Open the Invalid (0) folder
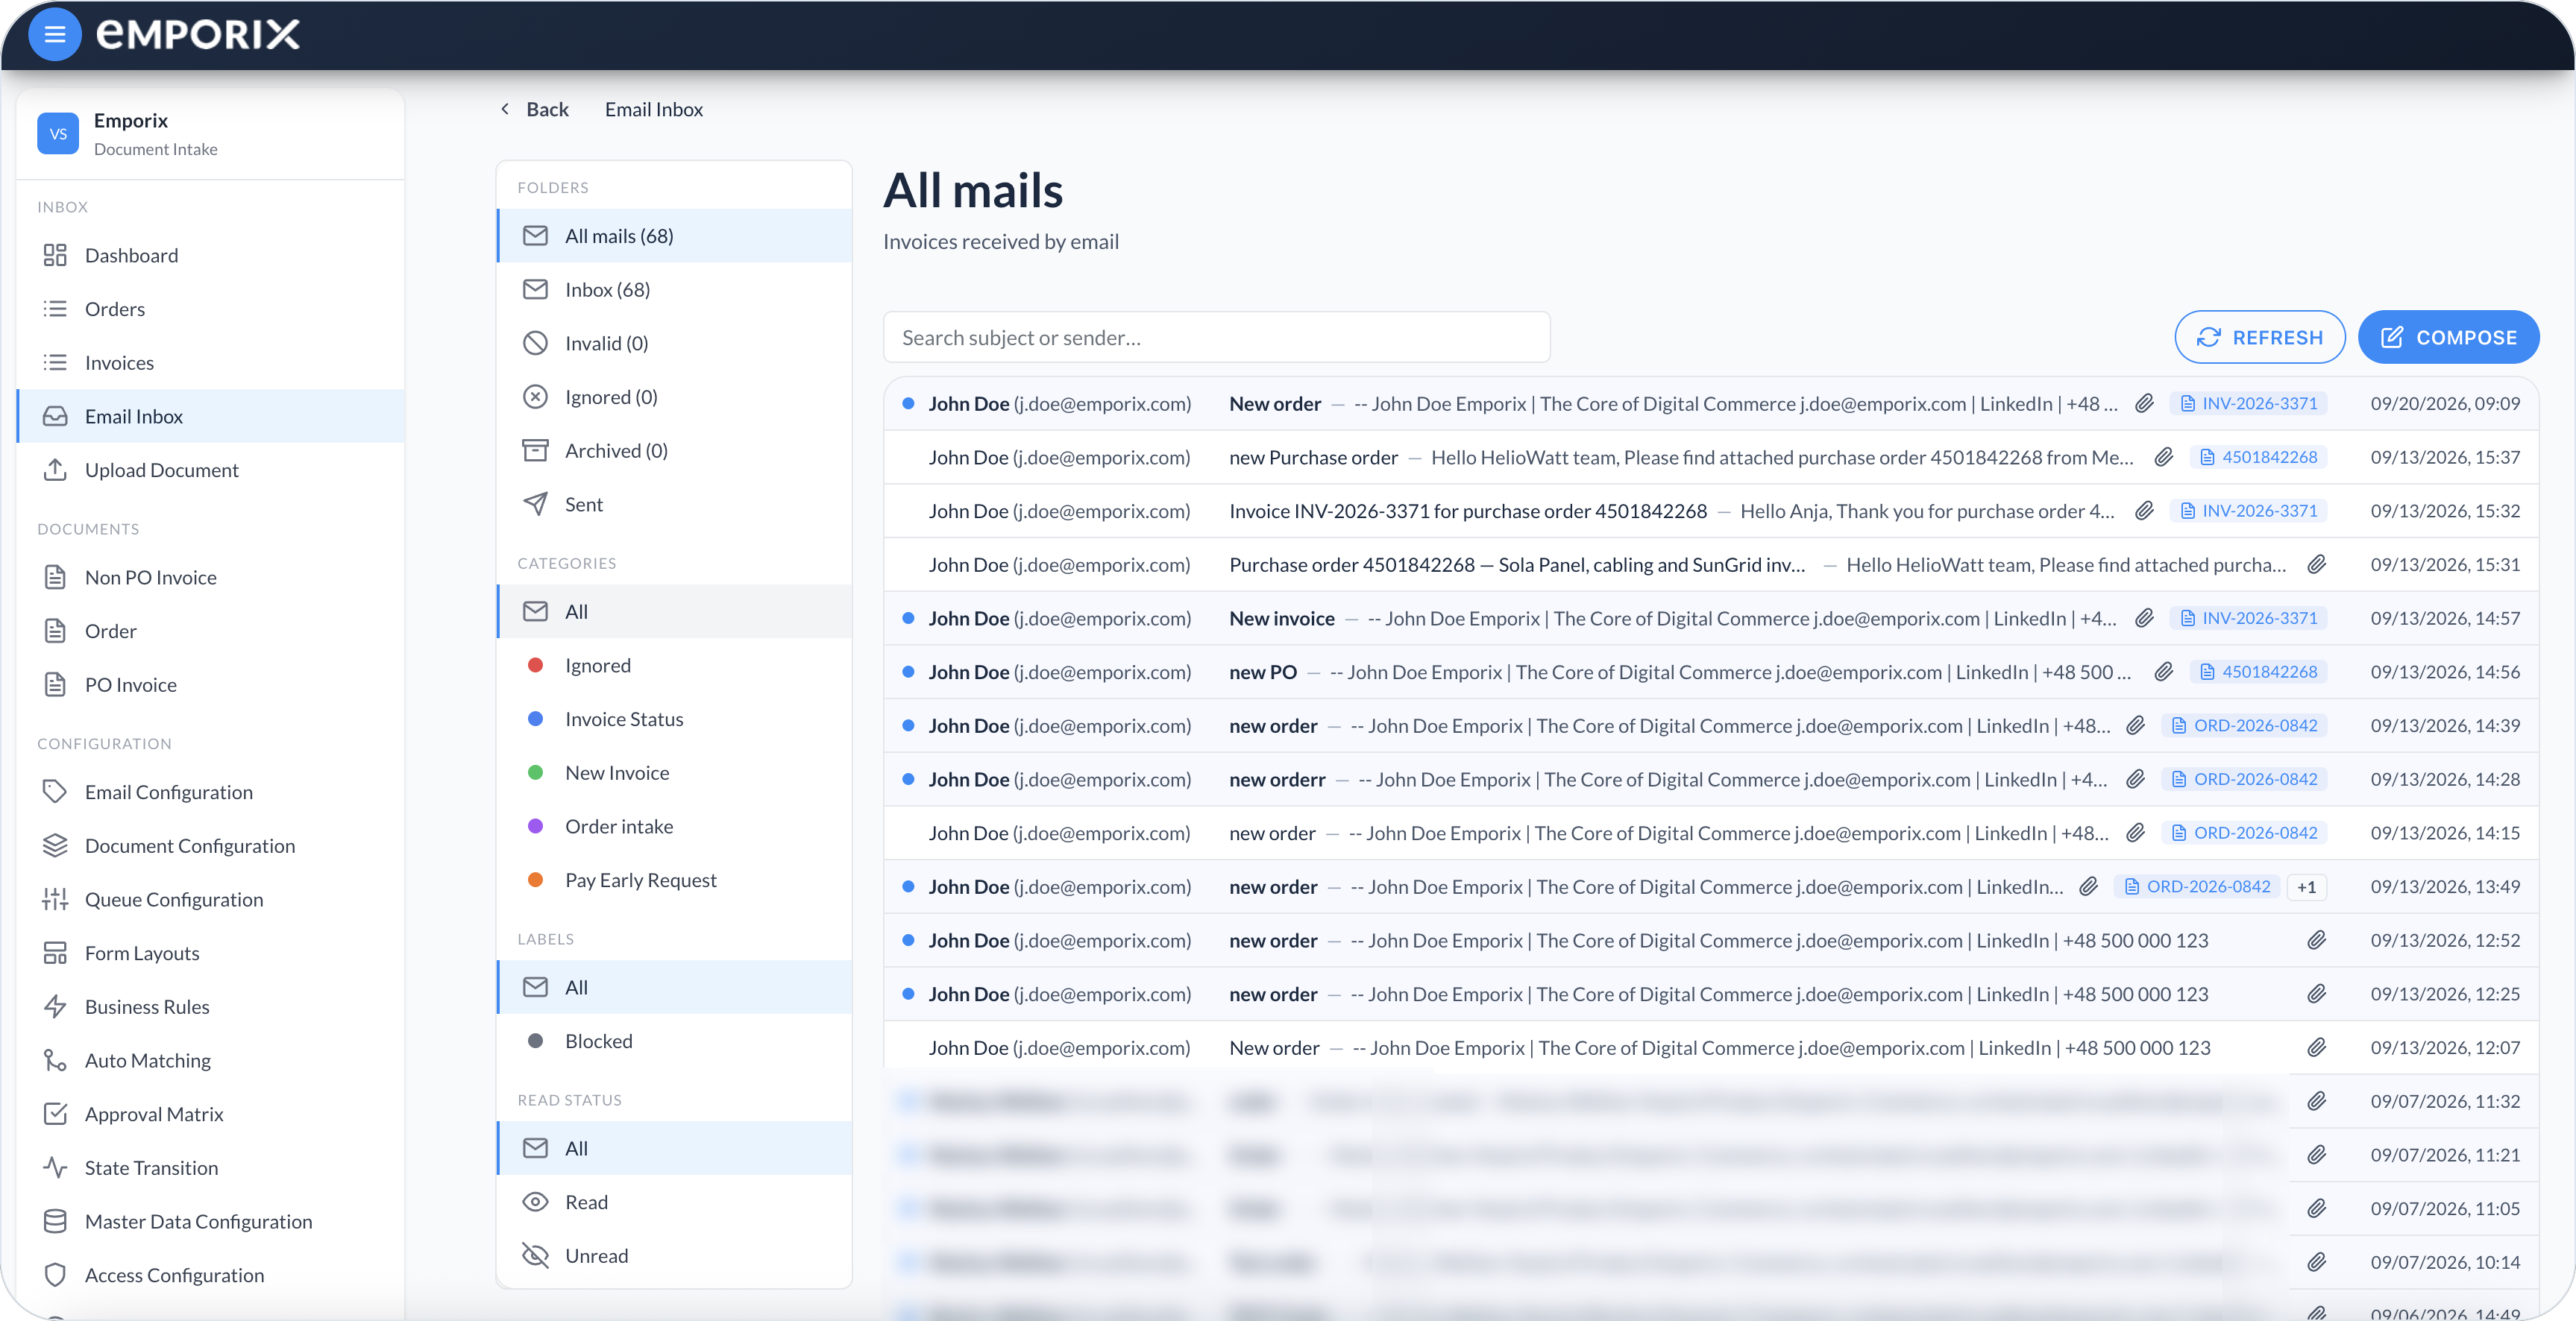The width and height of the screenshot is (2576, 1321). pyautogui.click(x=674, y=344)
